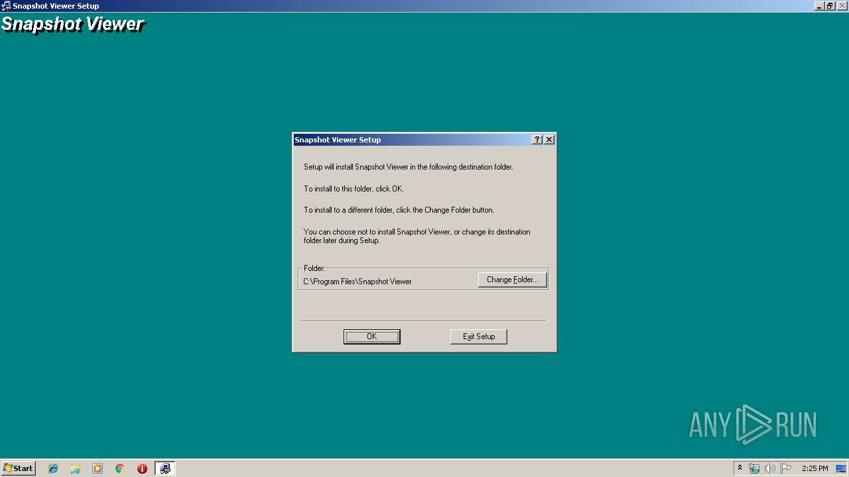
Task: Launch Internet Explorer from taskbar
Action: [x=53, y=468]
